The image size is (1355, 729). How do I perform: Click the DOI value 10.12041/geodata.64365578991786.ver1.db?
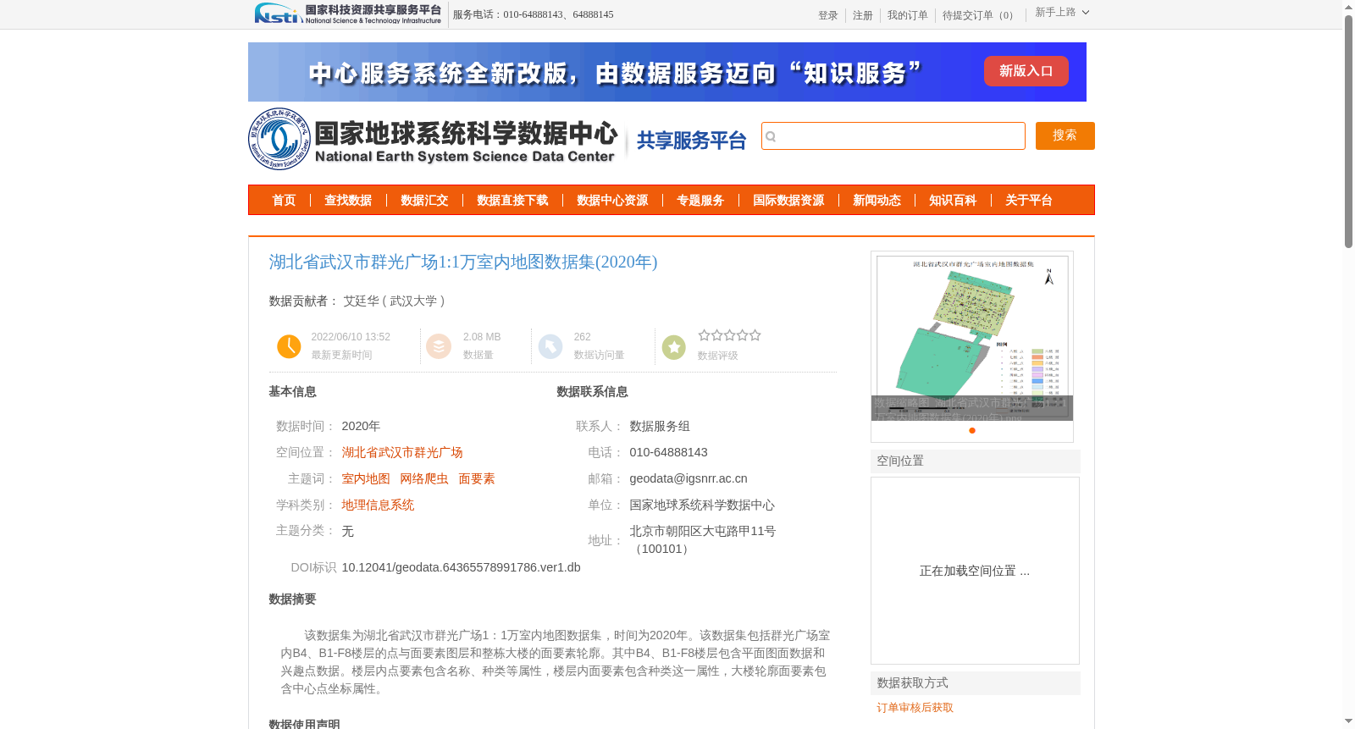click(462, 567)
